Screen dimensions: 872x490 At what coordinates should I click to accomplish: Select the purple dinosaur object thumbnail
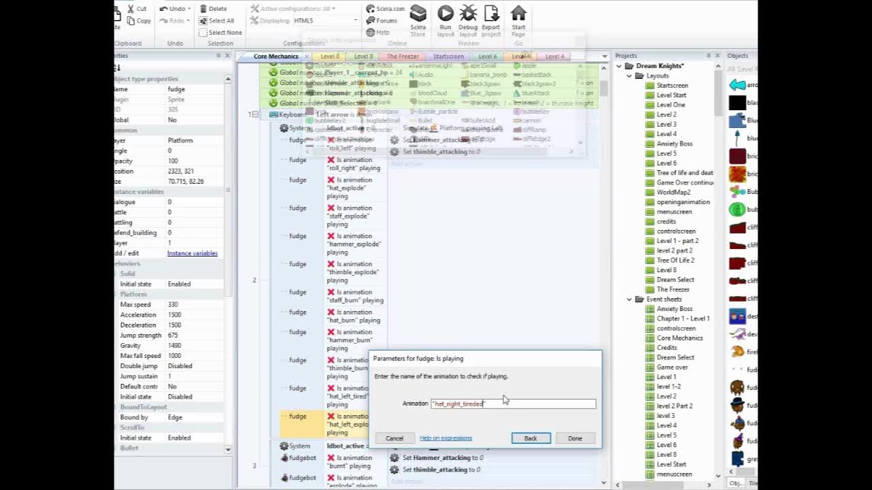click(x=737, y=334)
